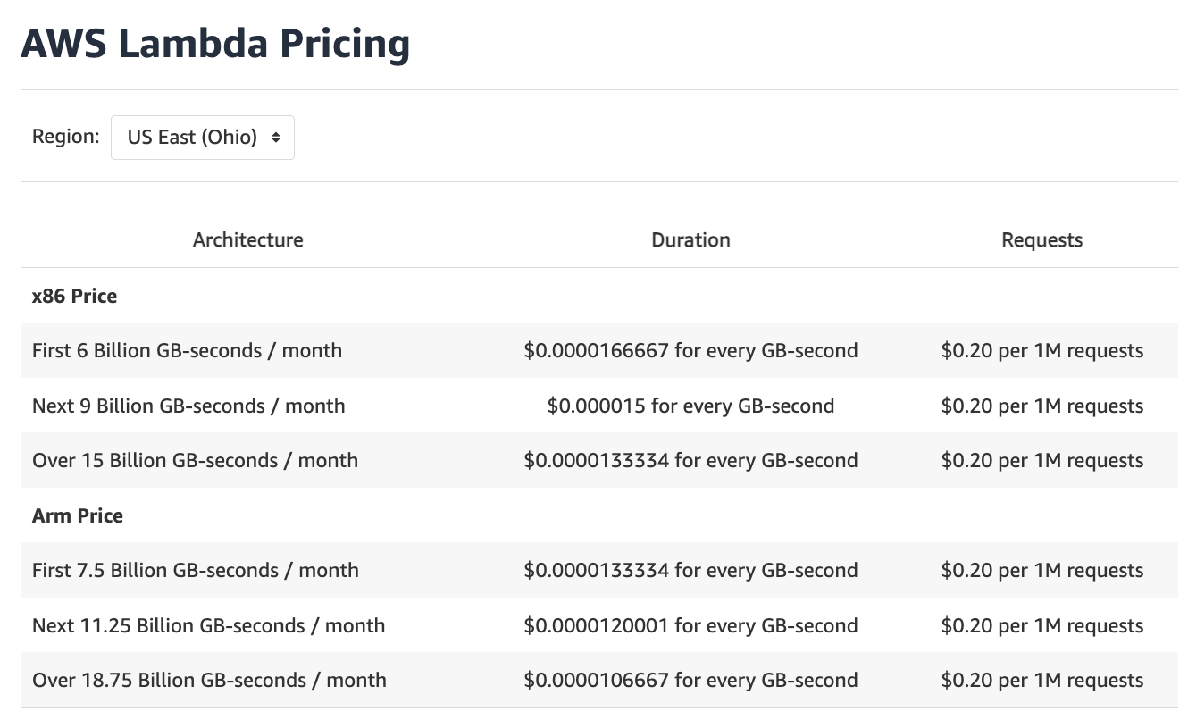Click the $0.0000166667 x86 duration price

[x=690, y=350]
